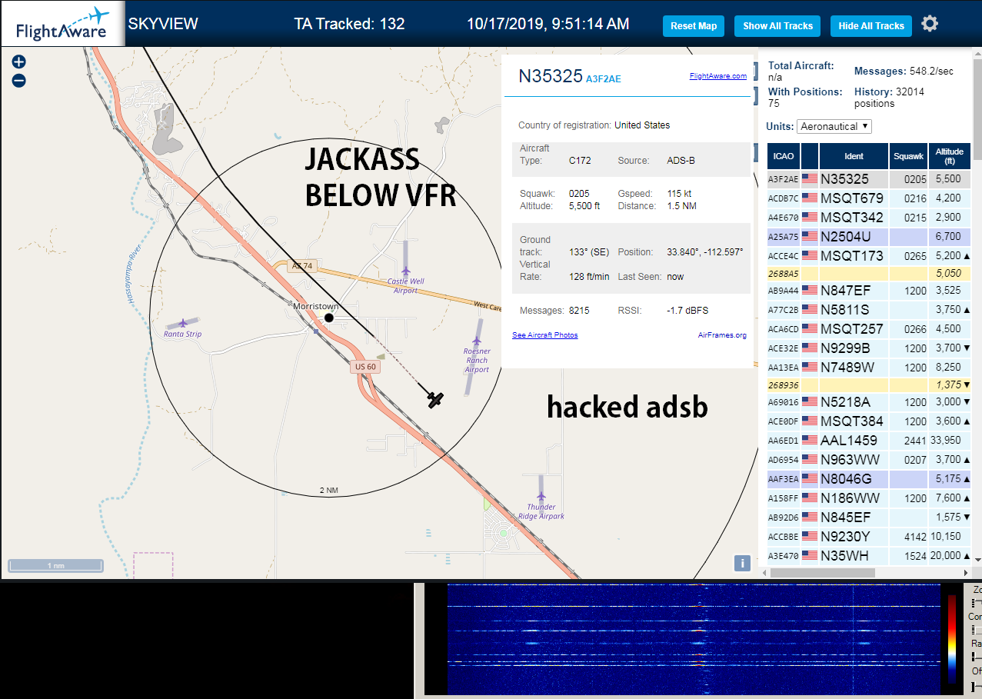Click the US 60 highway shield
Viewport: 982px width, 699px height.
(366, 367)
